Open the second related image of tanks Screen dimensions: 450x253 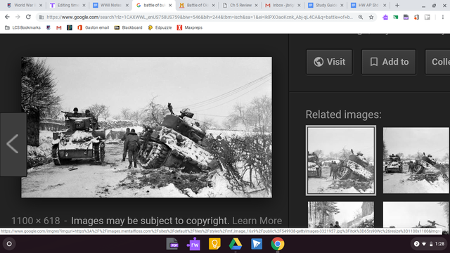(x=416, y=160)
